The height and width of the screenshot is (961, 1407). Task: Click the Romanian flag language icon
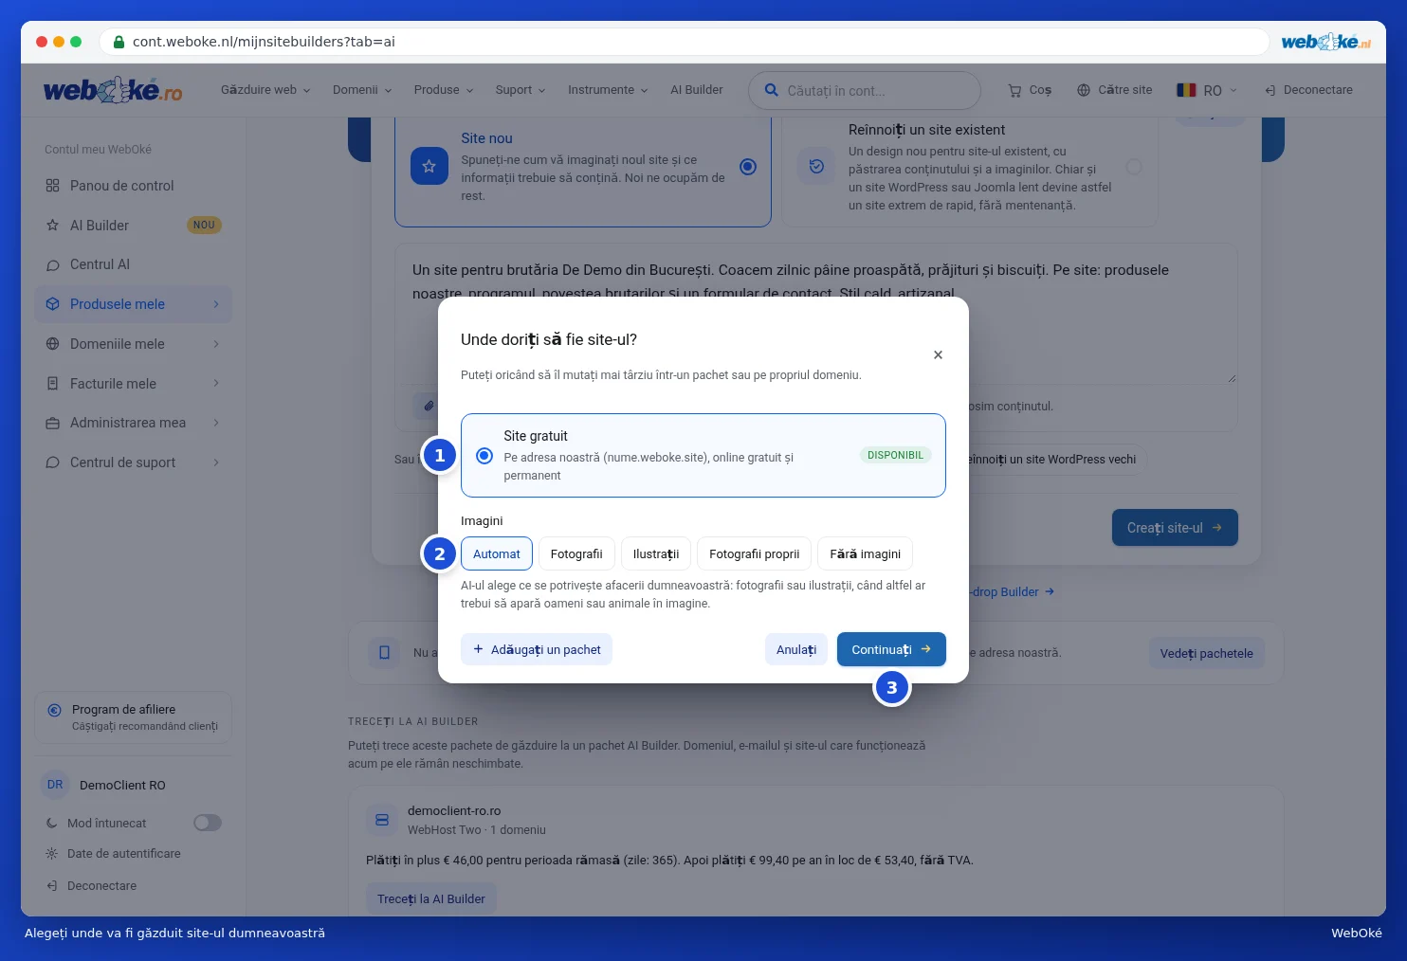pos(1186,90)
